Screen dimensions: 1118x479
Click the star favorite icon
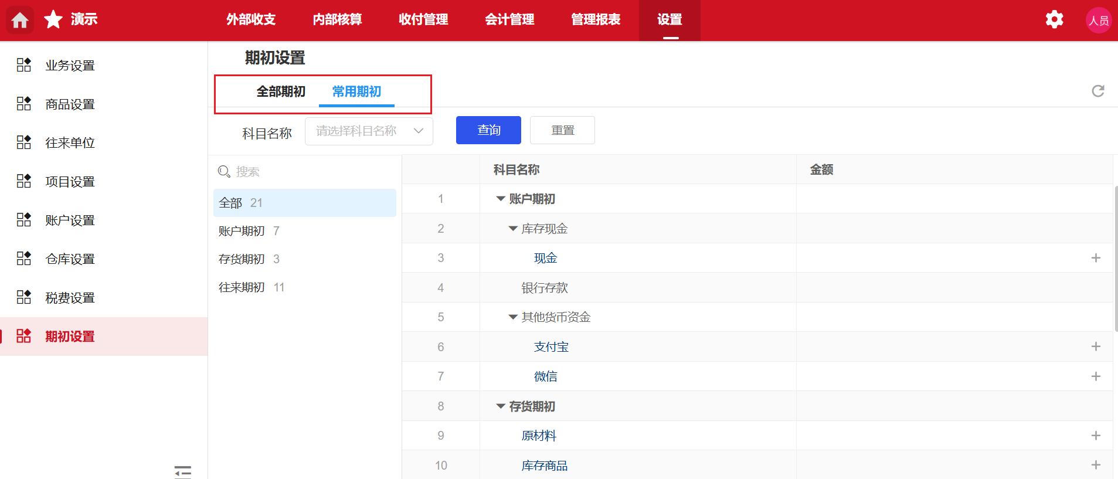[53, 19]
